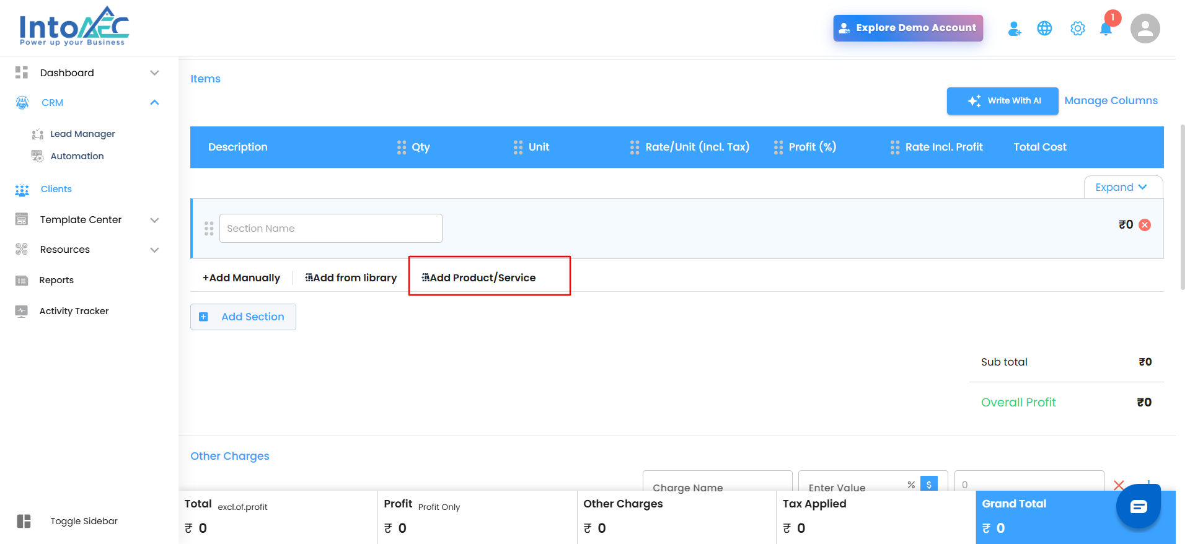1190x544 pixels.
Task: Open the notifications bell
Action: pos(1106,29)
